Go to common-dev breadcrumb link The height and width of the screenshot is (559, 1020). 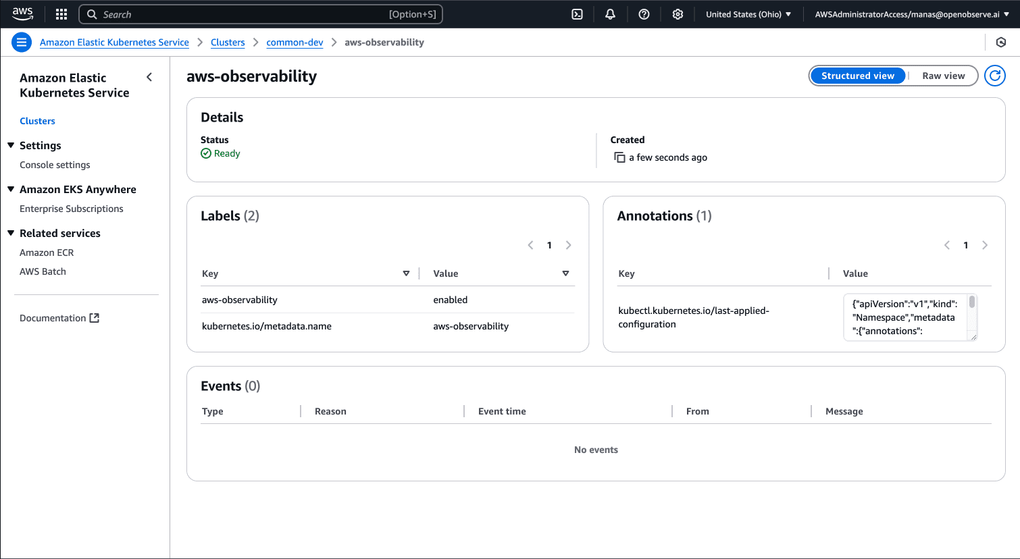(295, 43)
